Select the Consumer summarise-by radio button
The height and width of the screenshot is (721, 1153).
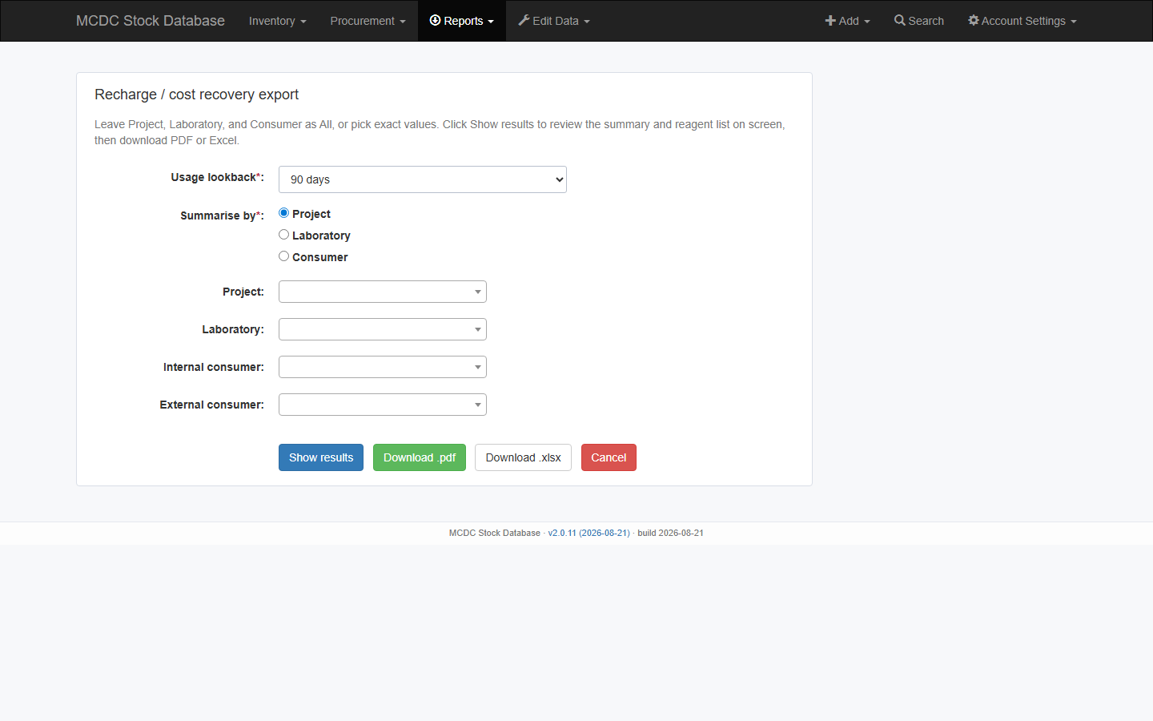(283, 256)
